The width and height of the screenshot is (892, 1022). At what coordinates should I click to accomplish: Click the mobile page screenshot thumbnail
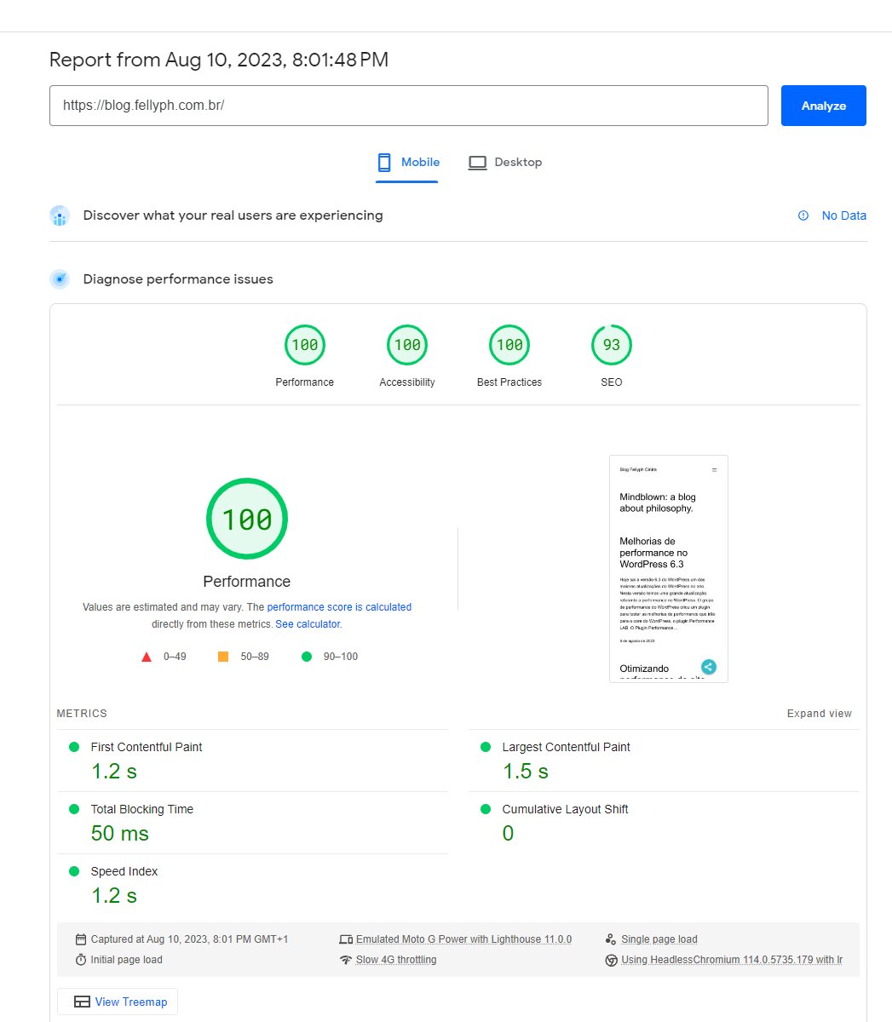pyautogui.click(x=669, y=569)
